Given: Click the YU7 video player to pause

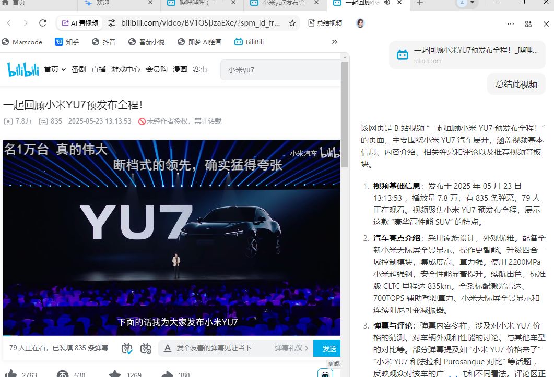Looking at the screenshot, I should pos(172,237).
